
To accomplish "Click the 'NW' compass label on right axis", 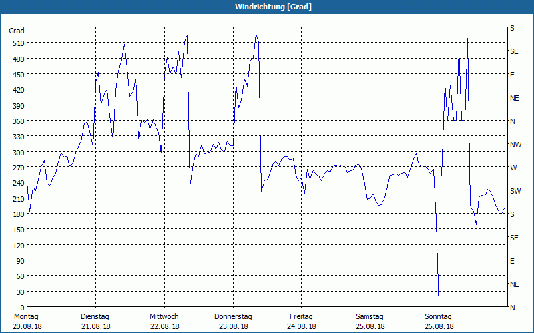I will coord(515,145).
